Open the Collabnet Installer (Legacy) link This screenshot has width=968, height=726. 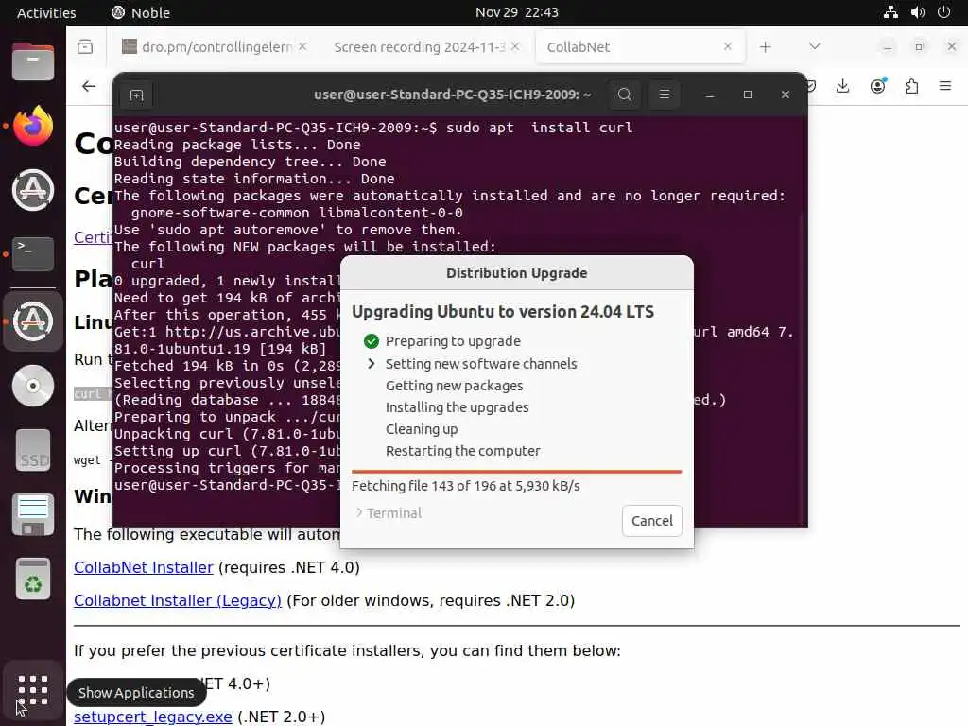[177, 600]
